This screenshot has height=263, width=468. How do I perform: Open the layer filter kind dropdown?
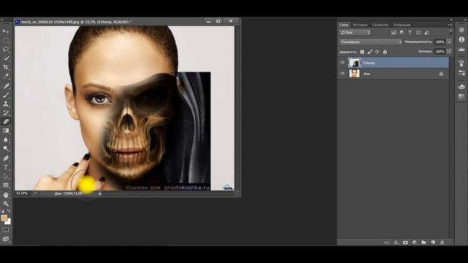pyautogui.click(x=355, y=32)
